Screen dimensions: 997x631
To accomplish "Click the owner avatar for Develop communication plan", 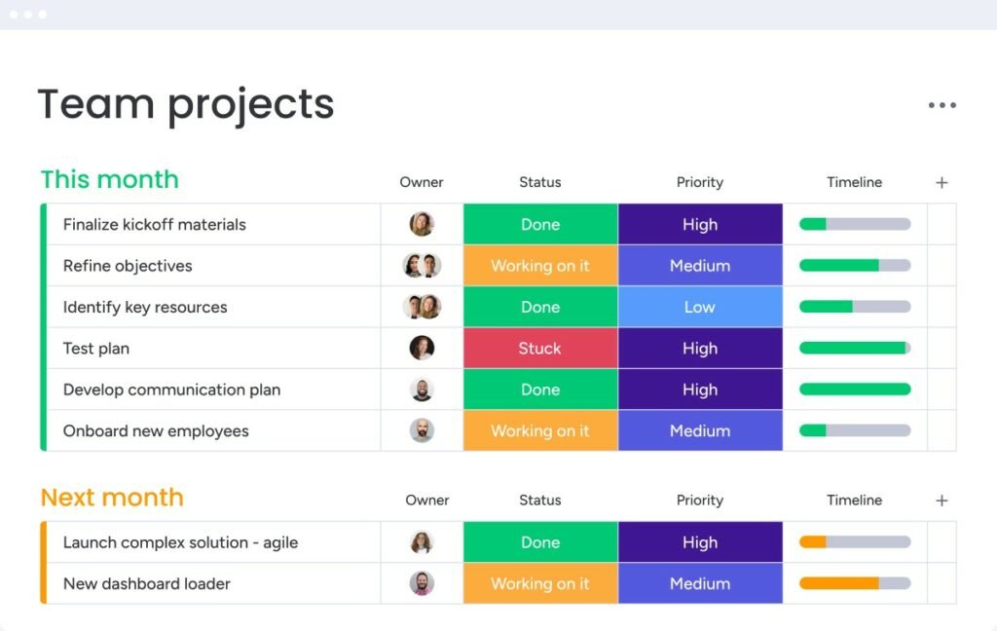I will [x=422, y=389].
